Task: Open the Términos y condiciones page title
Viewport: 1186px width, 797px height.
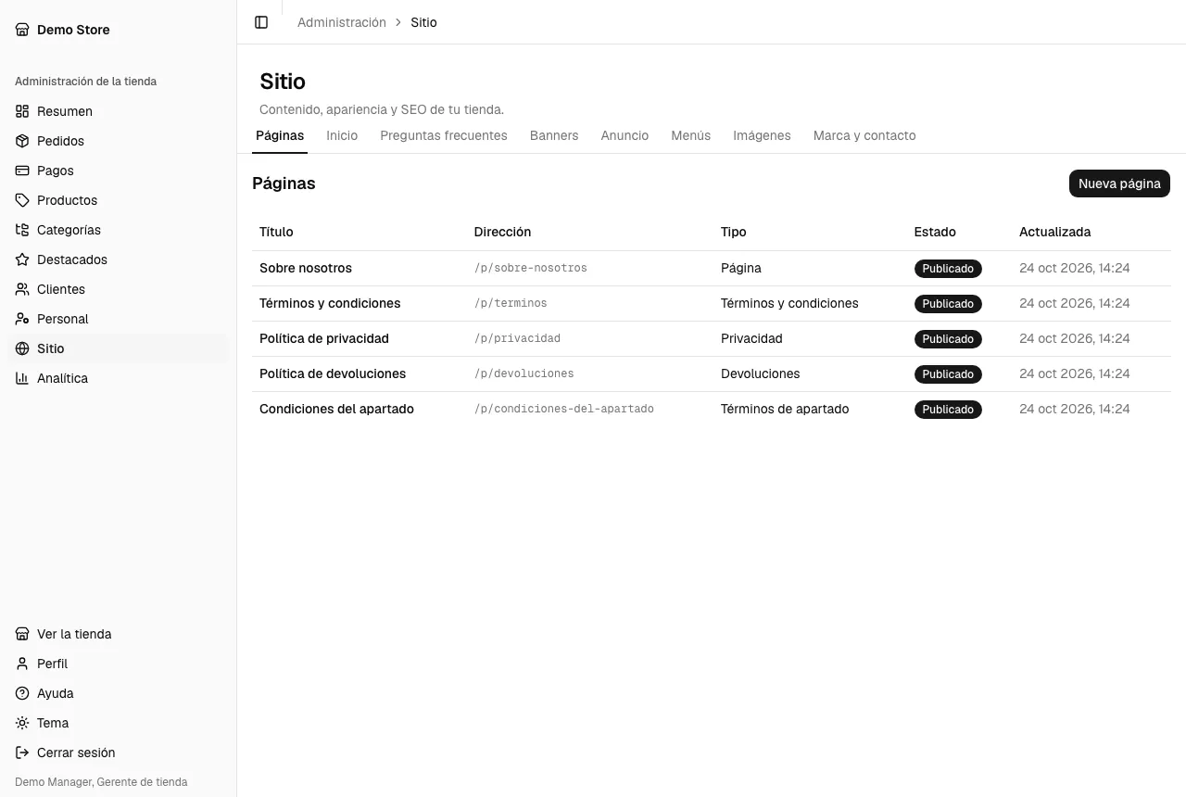Action: [x=330, y=303]
